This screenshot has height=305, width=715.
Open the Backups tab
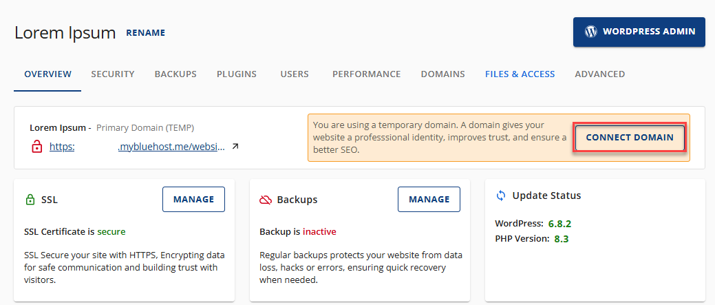pos(175,74)
